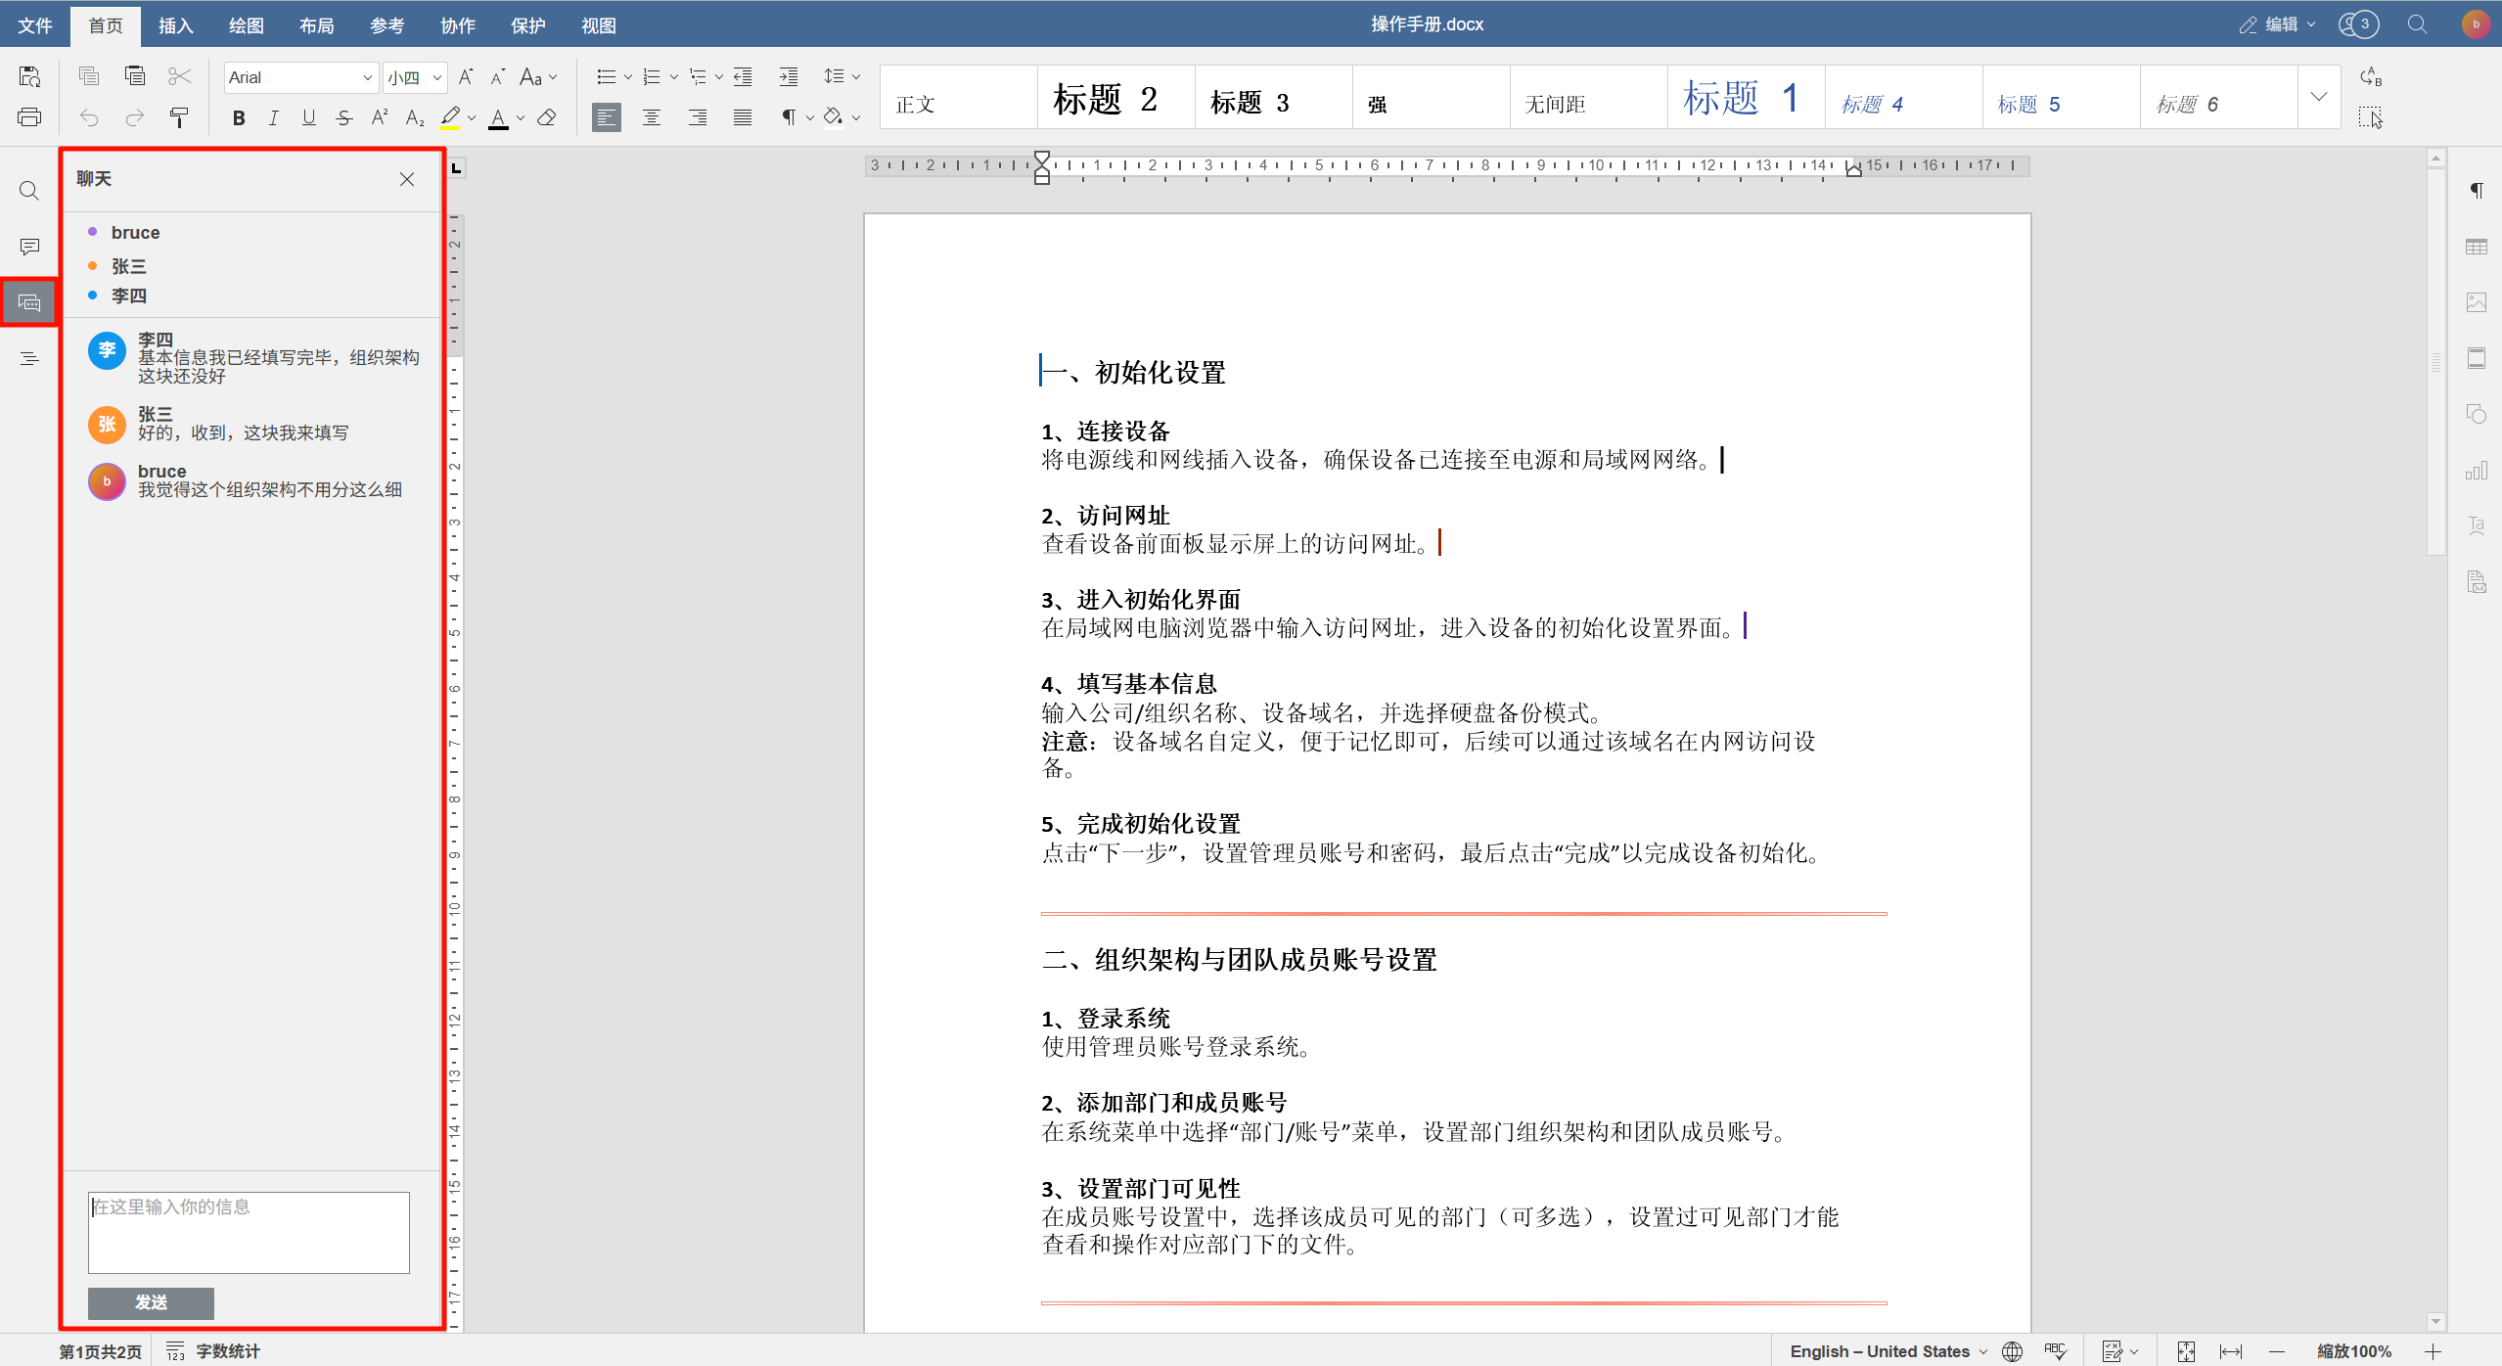Toggle bold formatting

tap(238, 118)
